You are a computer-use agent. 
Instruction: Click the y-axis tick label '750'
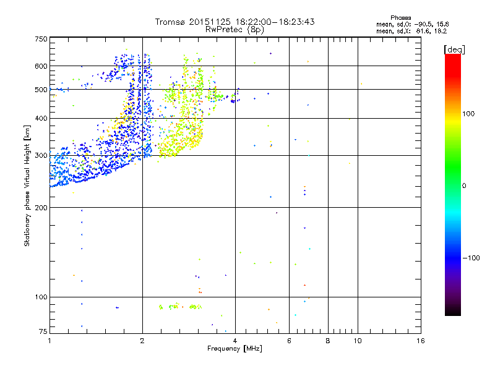(41, 39)
